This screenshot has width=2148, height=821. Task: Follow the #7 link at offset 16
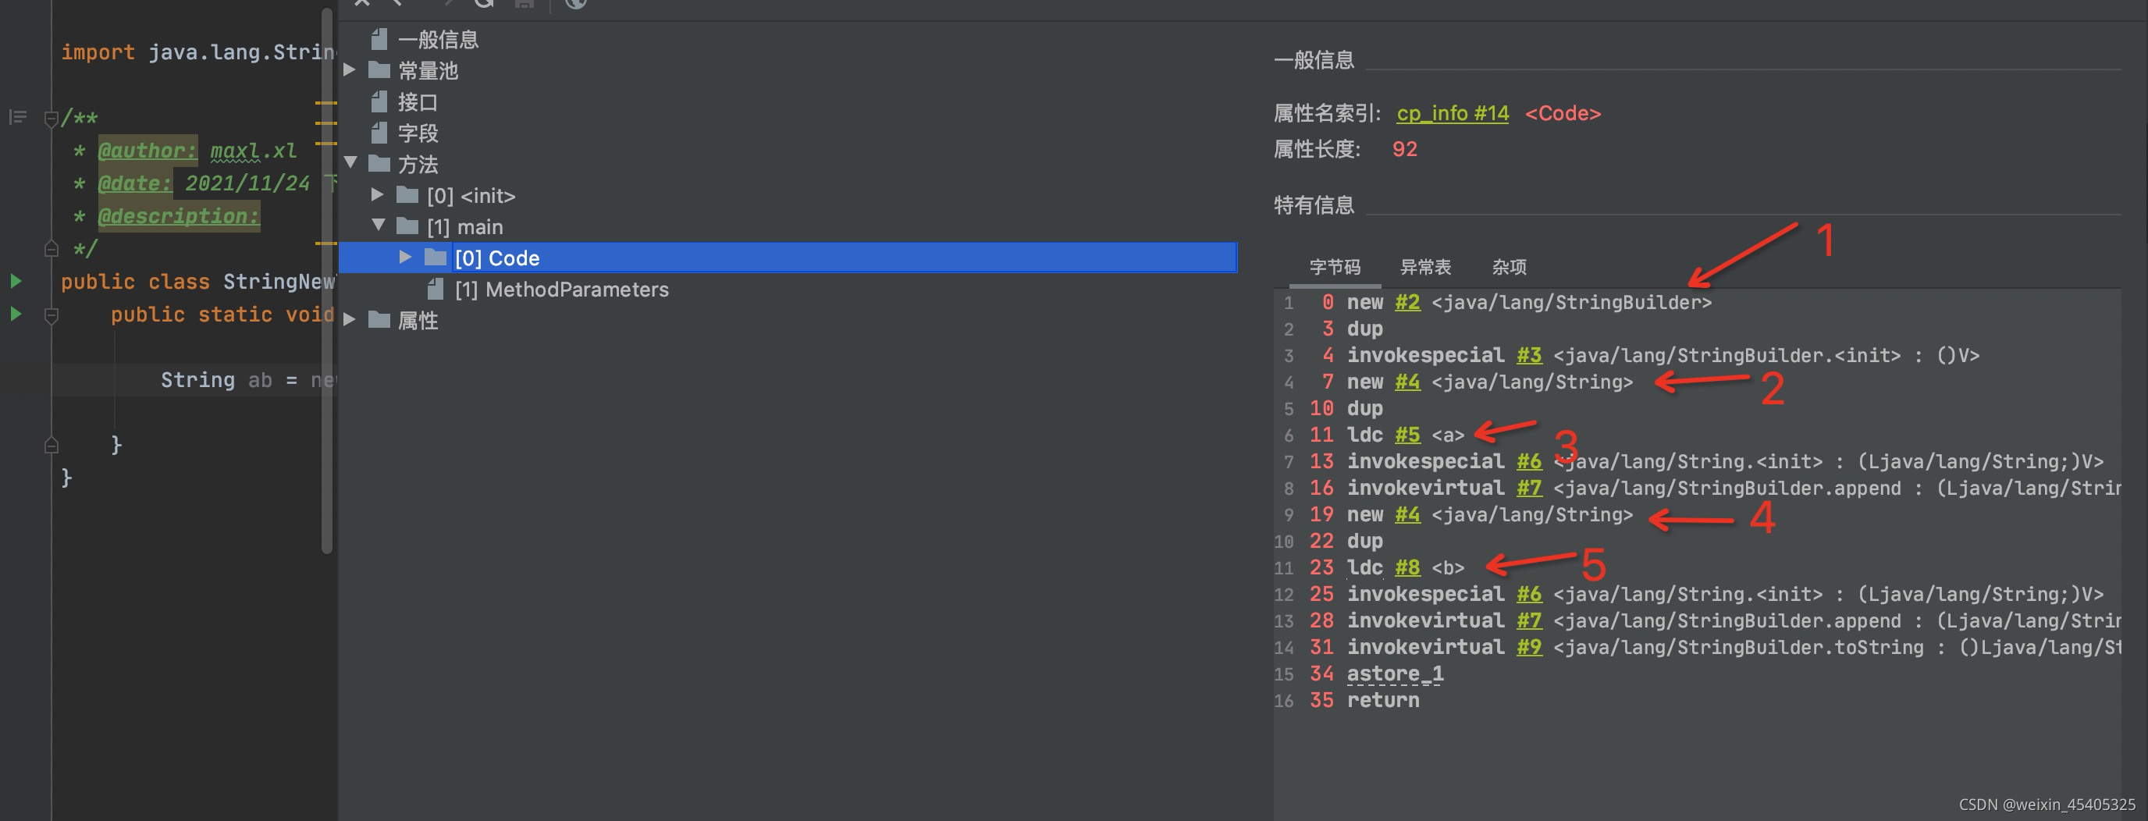point(1529,488)
